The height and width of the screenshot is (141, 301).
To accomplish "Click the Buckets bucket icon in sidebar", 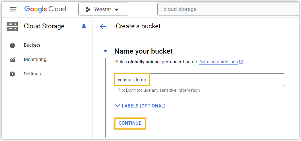I will [12, 45].
